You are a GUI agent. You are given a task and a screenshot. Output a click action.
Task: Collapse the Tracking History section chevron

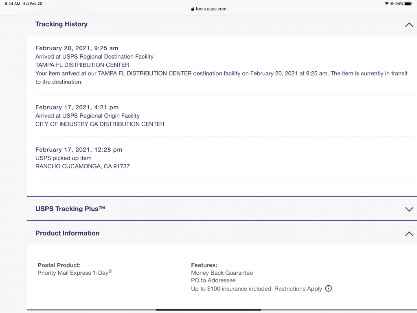409,25
